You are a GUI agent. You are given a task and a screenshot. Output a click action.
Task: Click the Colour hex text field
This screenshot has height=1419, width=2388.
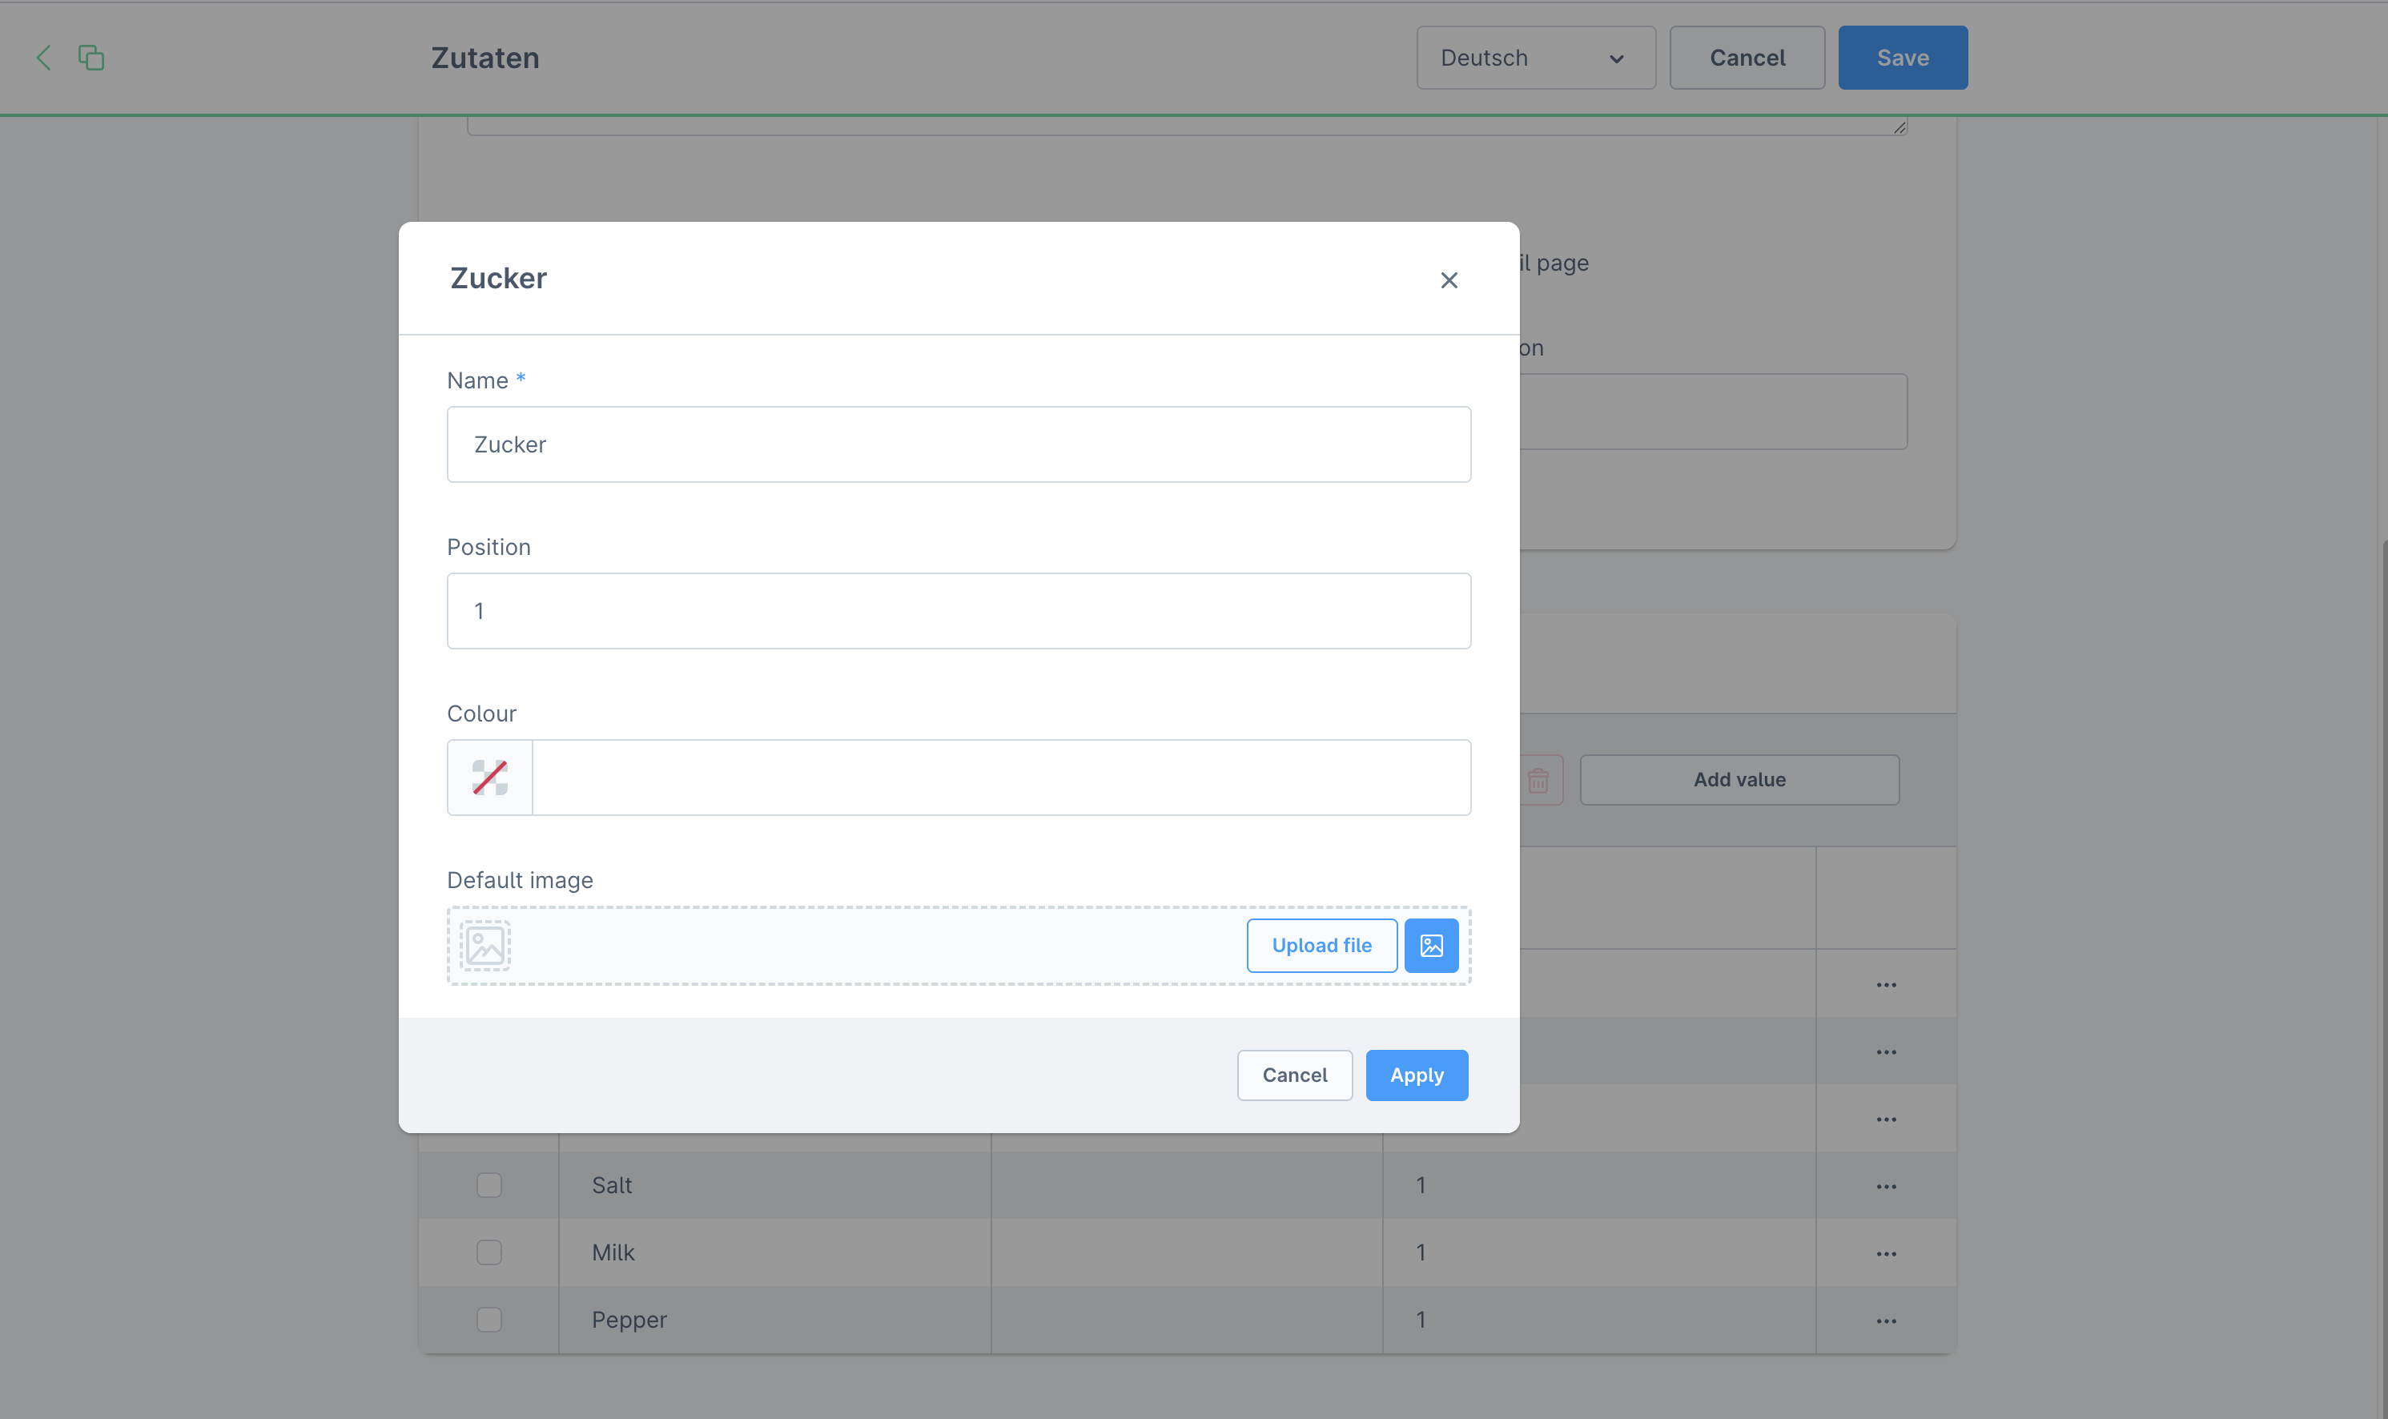pos(1000,778)
